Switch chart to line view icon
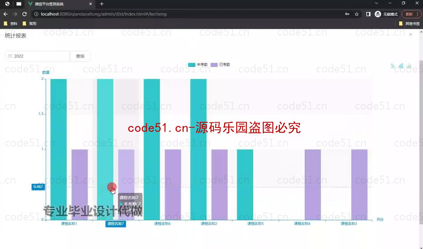The height and width of the screenshot is (249, 423). (x=393, y=66)
